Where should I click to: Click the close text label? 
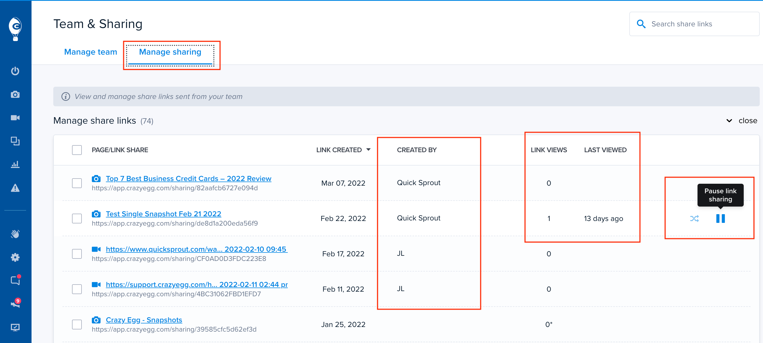click(748, 121)
